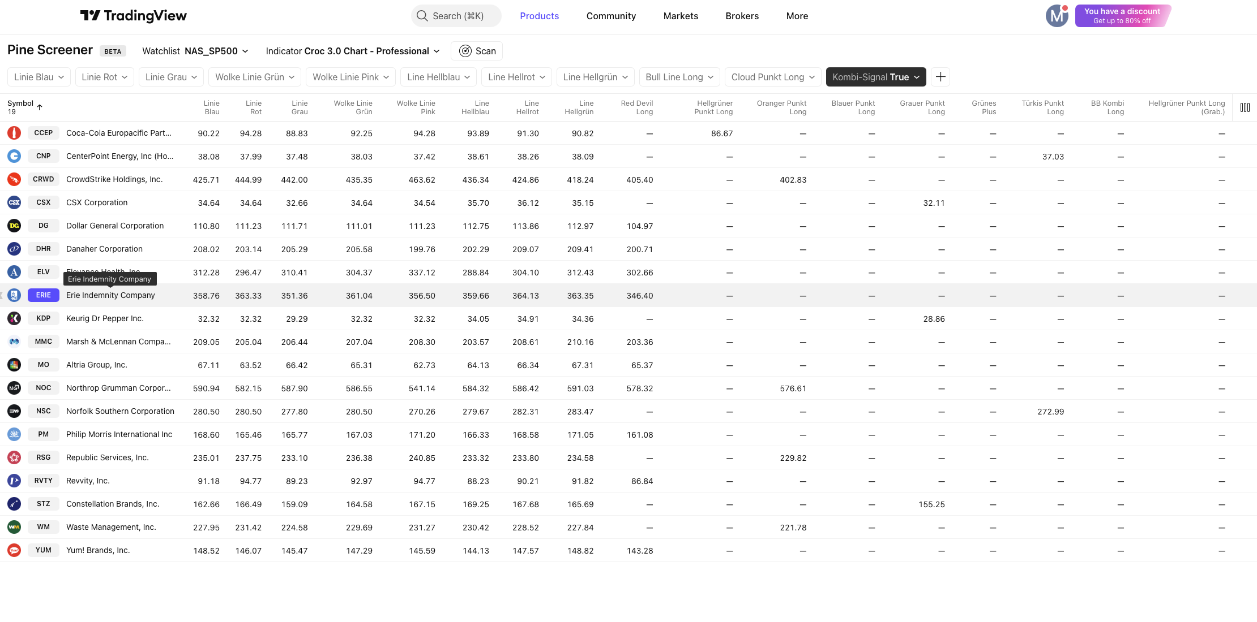
Task: Click the Waste Management logo icon
Action: [14, 527]
